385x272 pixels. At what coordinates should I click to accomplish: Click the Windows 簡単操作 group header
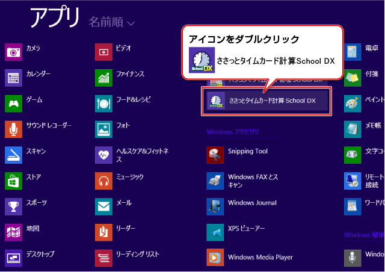coord(364,235)
